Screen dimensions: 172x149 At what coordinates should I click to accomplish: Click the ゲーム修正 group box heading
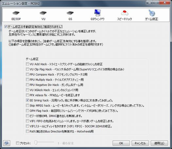pos(32,59)
